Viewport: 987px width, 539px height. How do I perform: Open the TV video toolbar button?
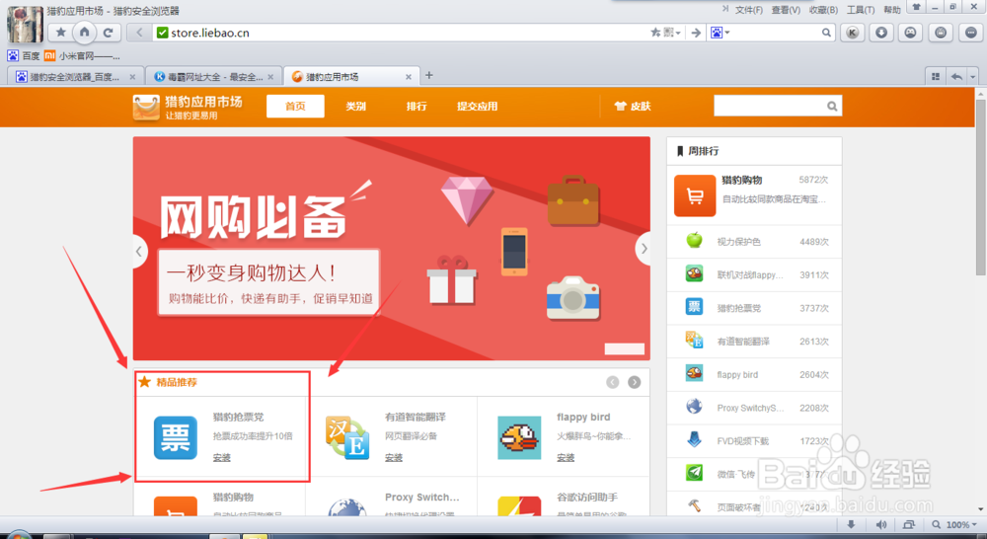coord(941,33)
